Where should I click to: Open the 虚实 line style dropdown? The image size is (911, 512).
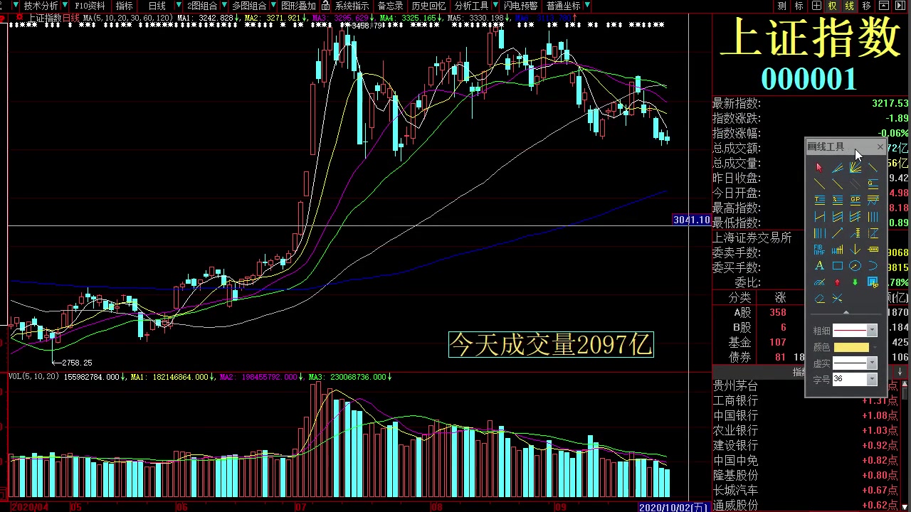(x=872, y=363)
